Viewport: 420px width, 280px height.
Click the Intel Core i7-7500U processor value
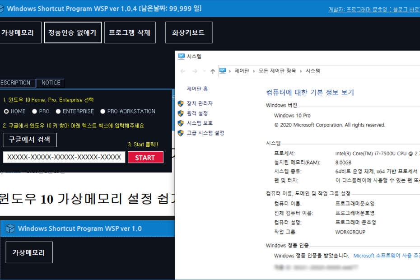click(x=378, y=154)
